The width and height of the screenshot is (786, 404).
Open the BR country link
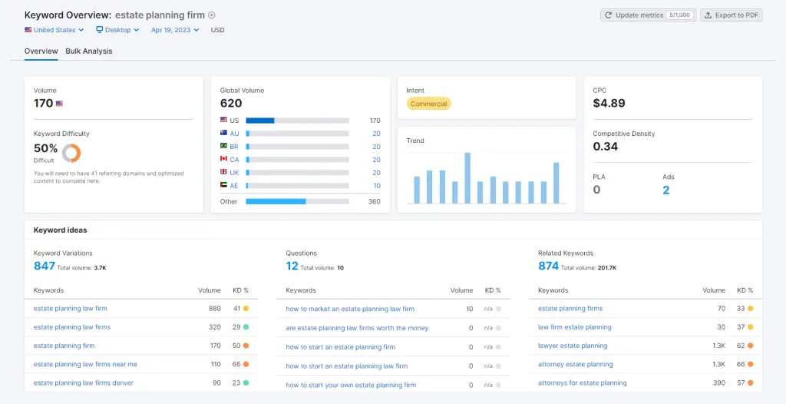tap(234, 147)
